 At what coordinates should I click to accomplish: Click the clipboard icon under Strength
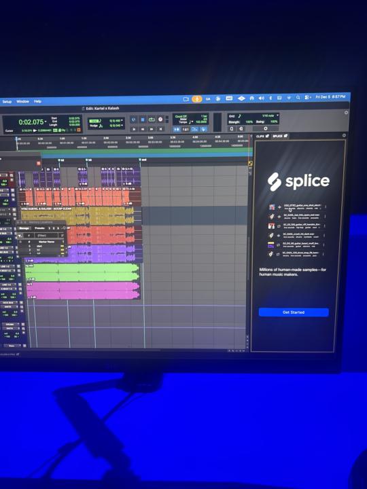pyautogui.click(x=232, y=128)
